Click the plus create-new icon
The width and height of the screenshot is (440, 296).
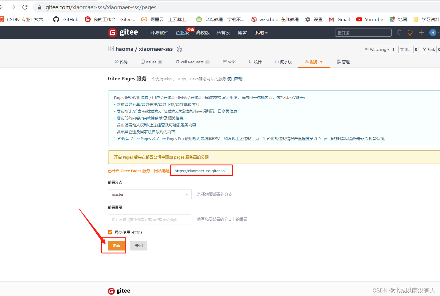coord(421,33)
